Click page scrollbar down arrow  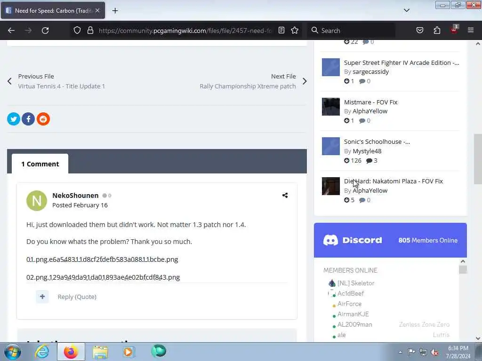coord(478,338)
